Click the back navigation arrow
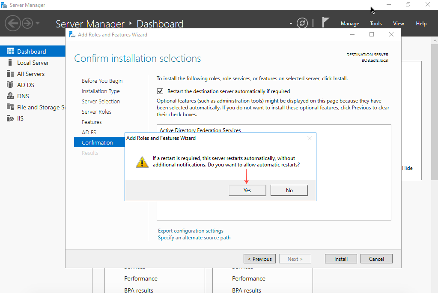The image size is (438, 293). coord(12,23)
